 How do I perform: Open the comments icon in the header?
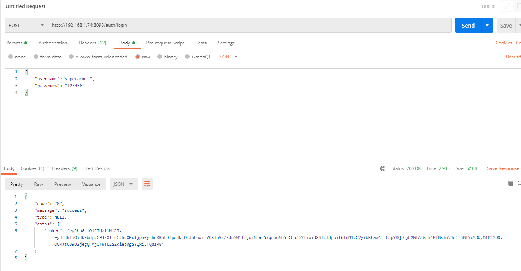[519, 6]
